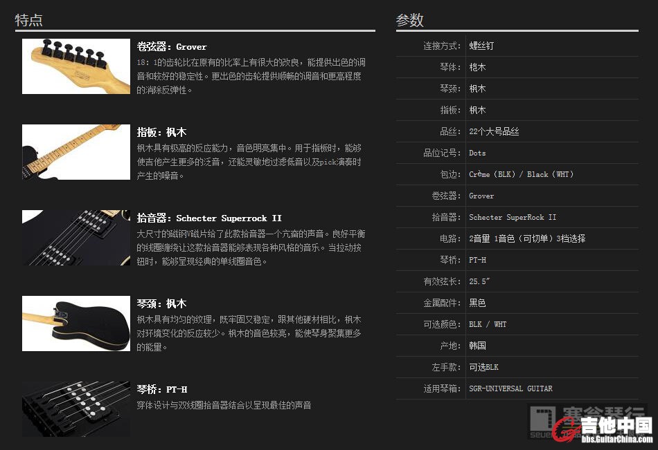The width and height of the screenshot is (658, 450).
Task: Select the origin value '韩国'
Action: [x=477, y=346]
